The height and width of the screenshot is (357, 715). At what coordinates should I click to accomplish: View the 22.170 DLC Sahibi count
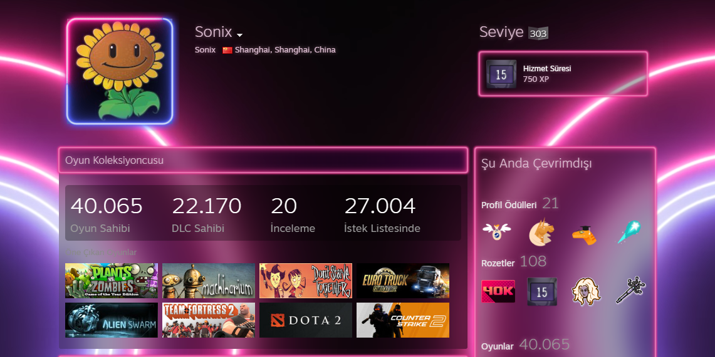coord(207,213)
